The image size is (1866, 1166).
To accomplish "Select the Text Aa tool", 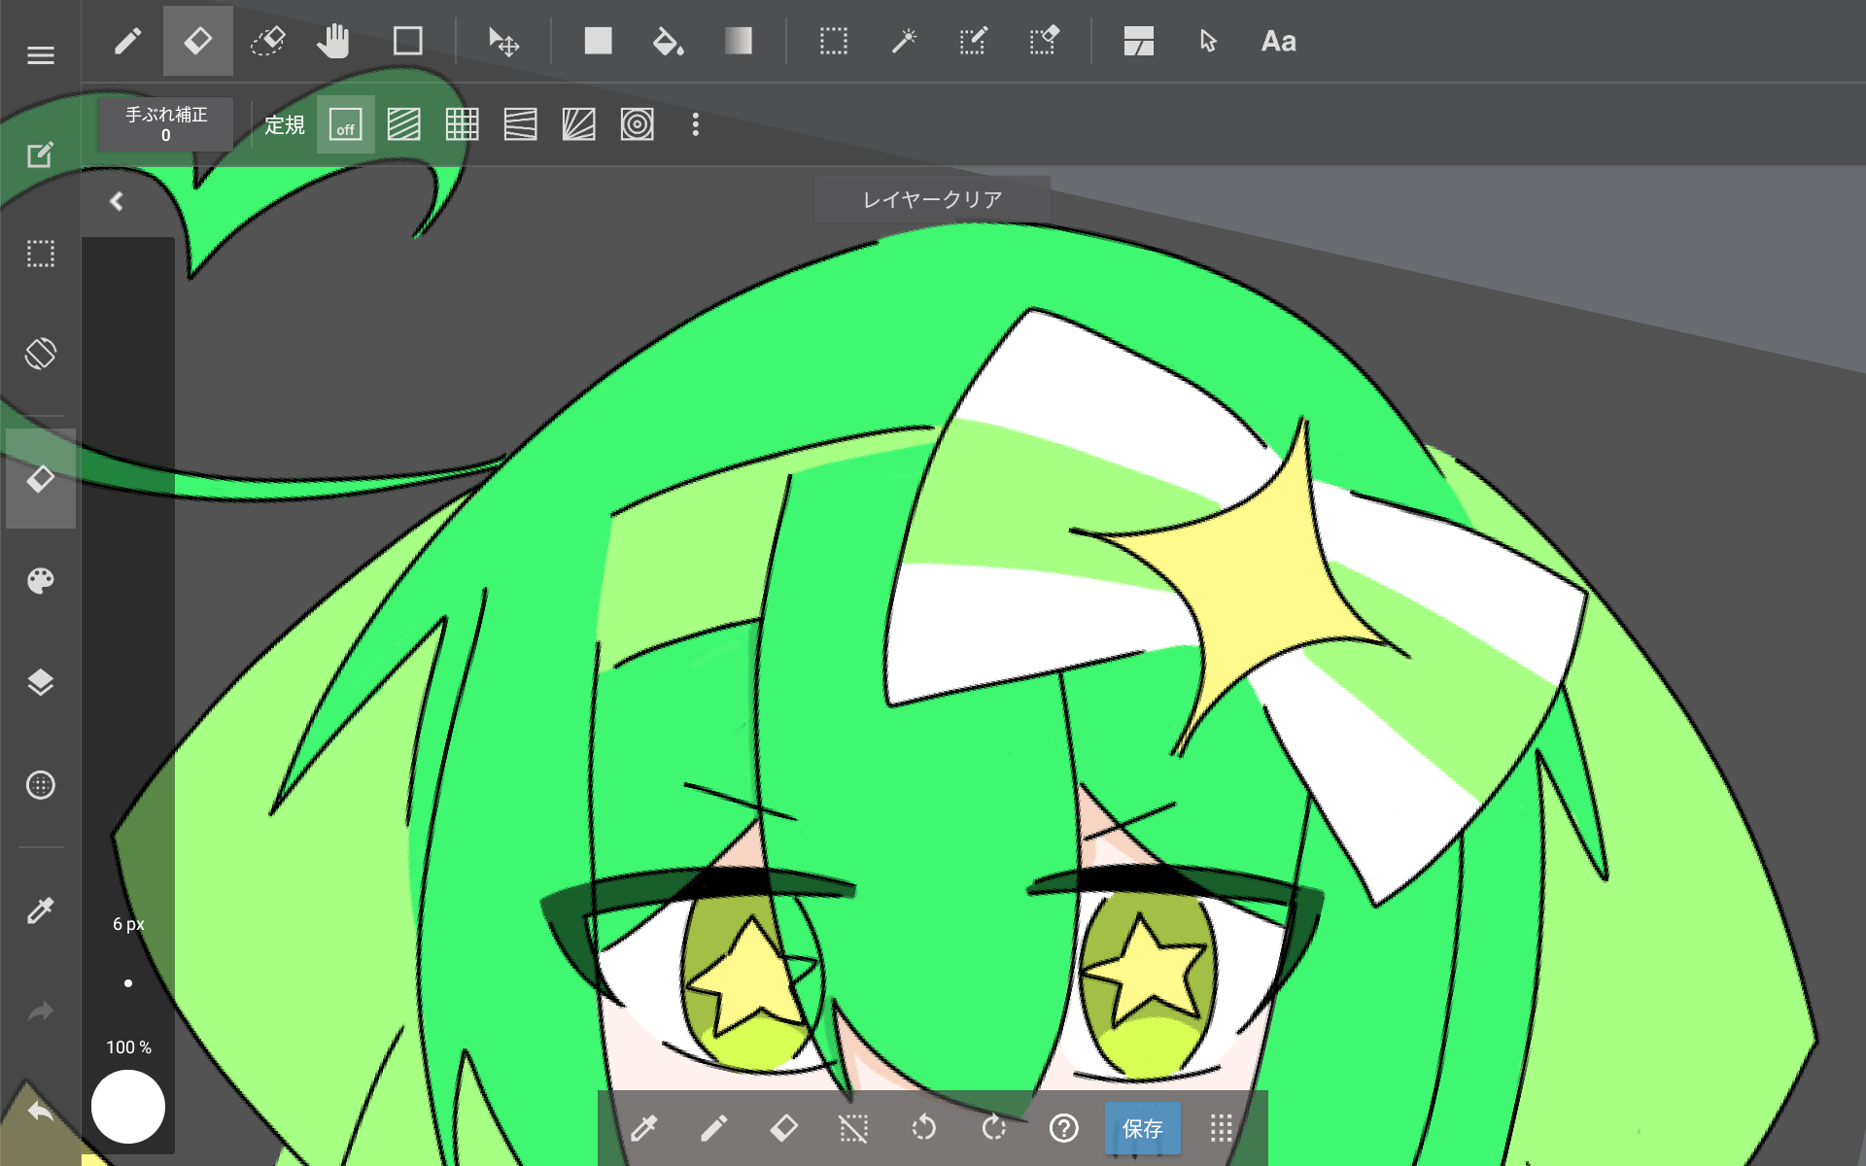I will click(x=1278, y=42).
